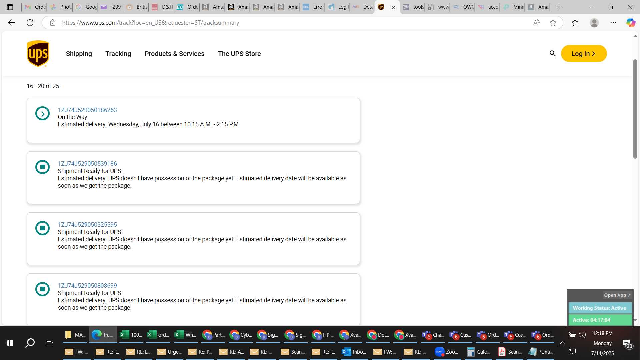This screenshot has height=360, width=640.
Task: Open the Scan... PDF taskbar item
Action: point(510,352)
